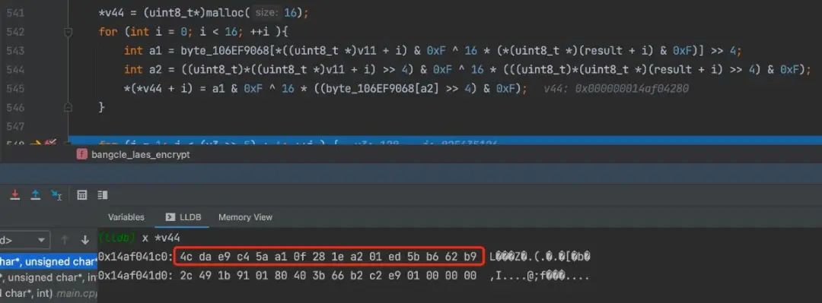This screenshot has height=303, width=822.
Task: Switch to the Variables tab
Action: click(126, 217)
